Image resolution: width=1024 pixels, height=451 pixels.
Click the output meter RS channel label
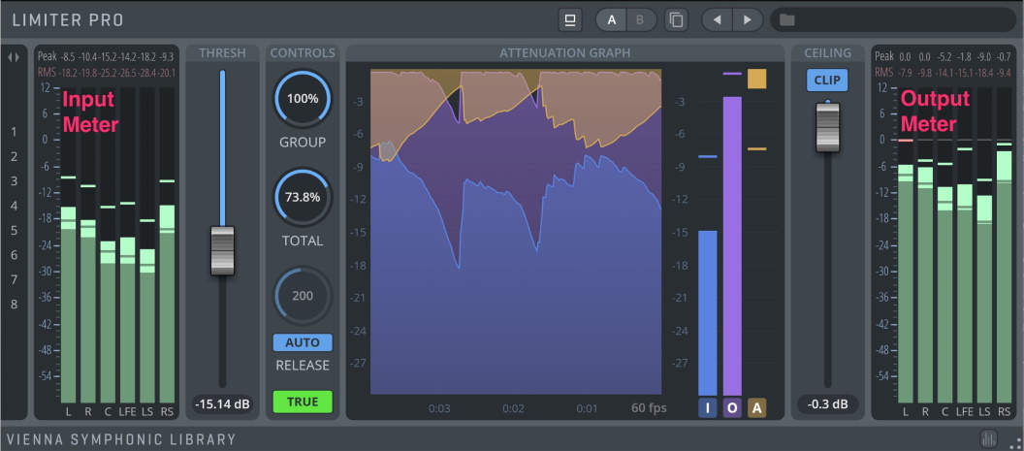pos(1004,412)
